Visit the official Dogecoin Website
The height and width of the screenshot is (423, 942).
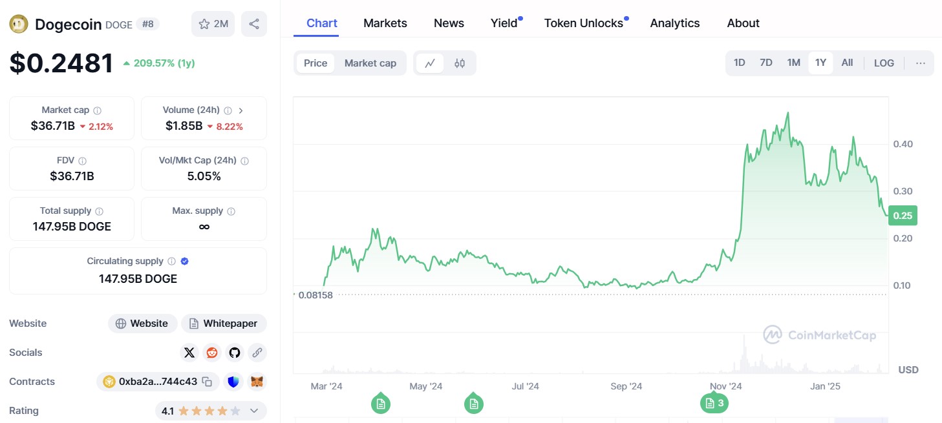click(142, 323)
